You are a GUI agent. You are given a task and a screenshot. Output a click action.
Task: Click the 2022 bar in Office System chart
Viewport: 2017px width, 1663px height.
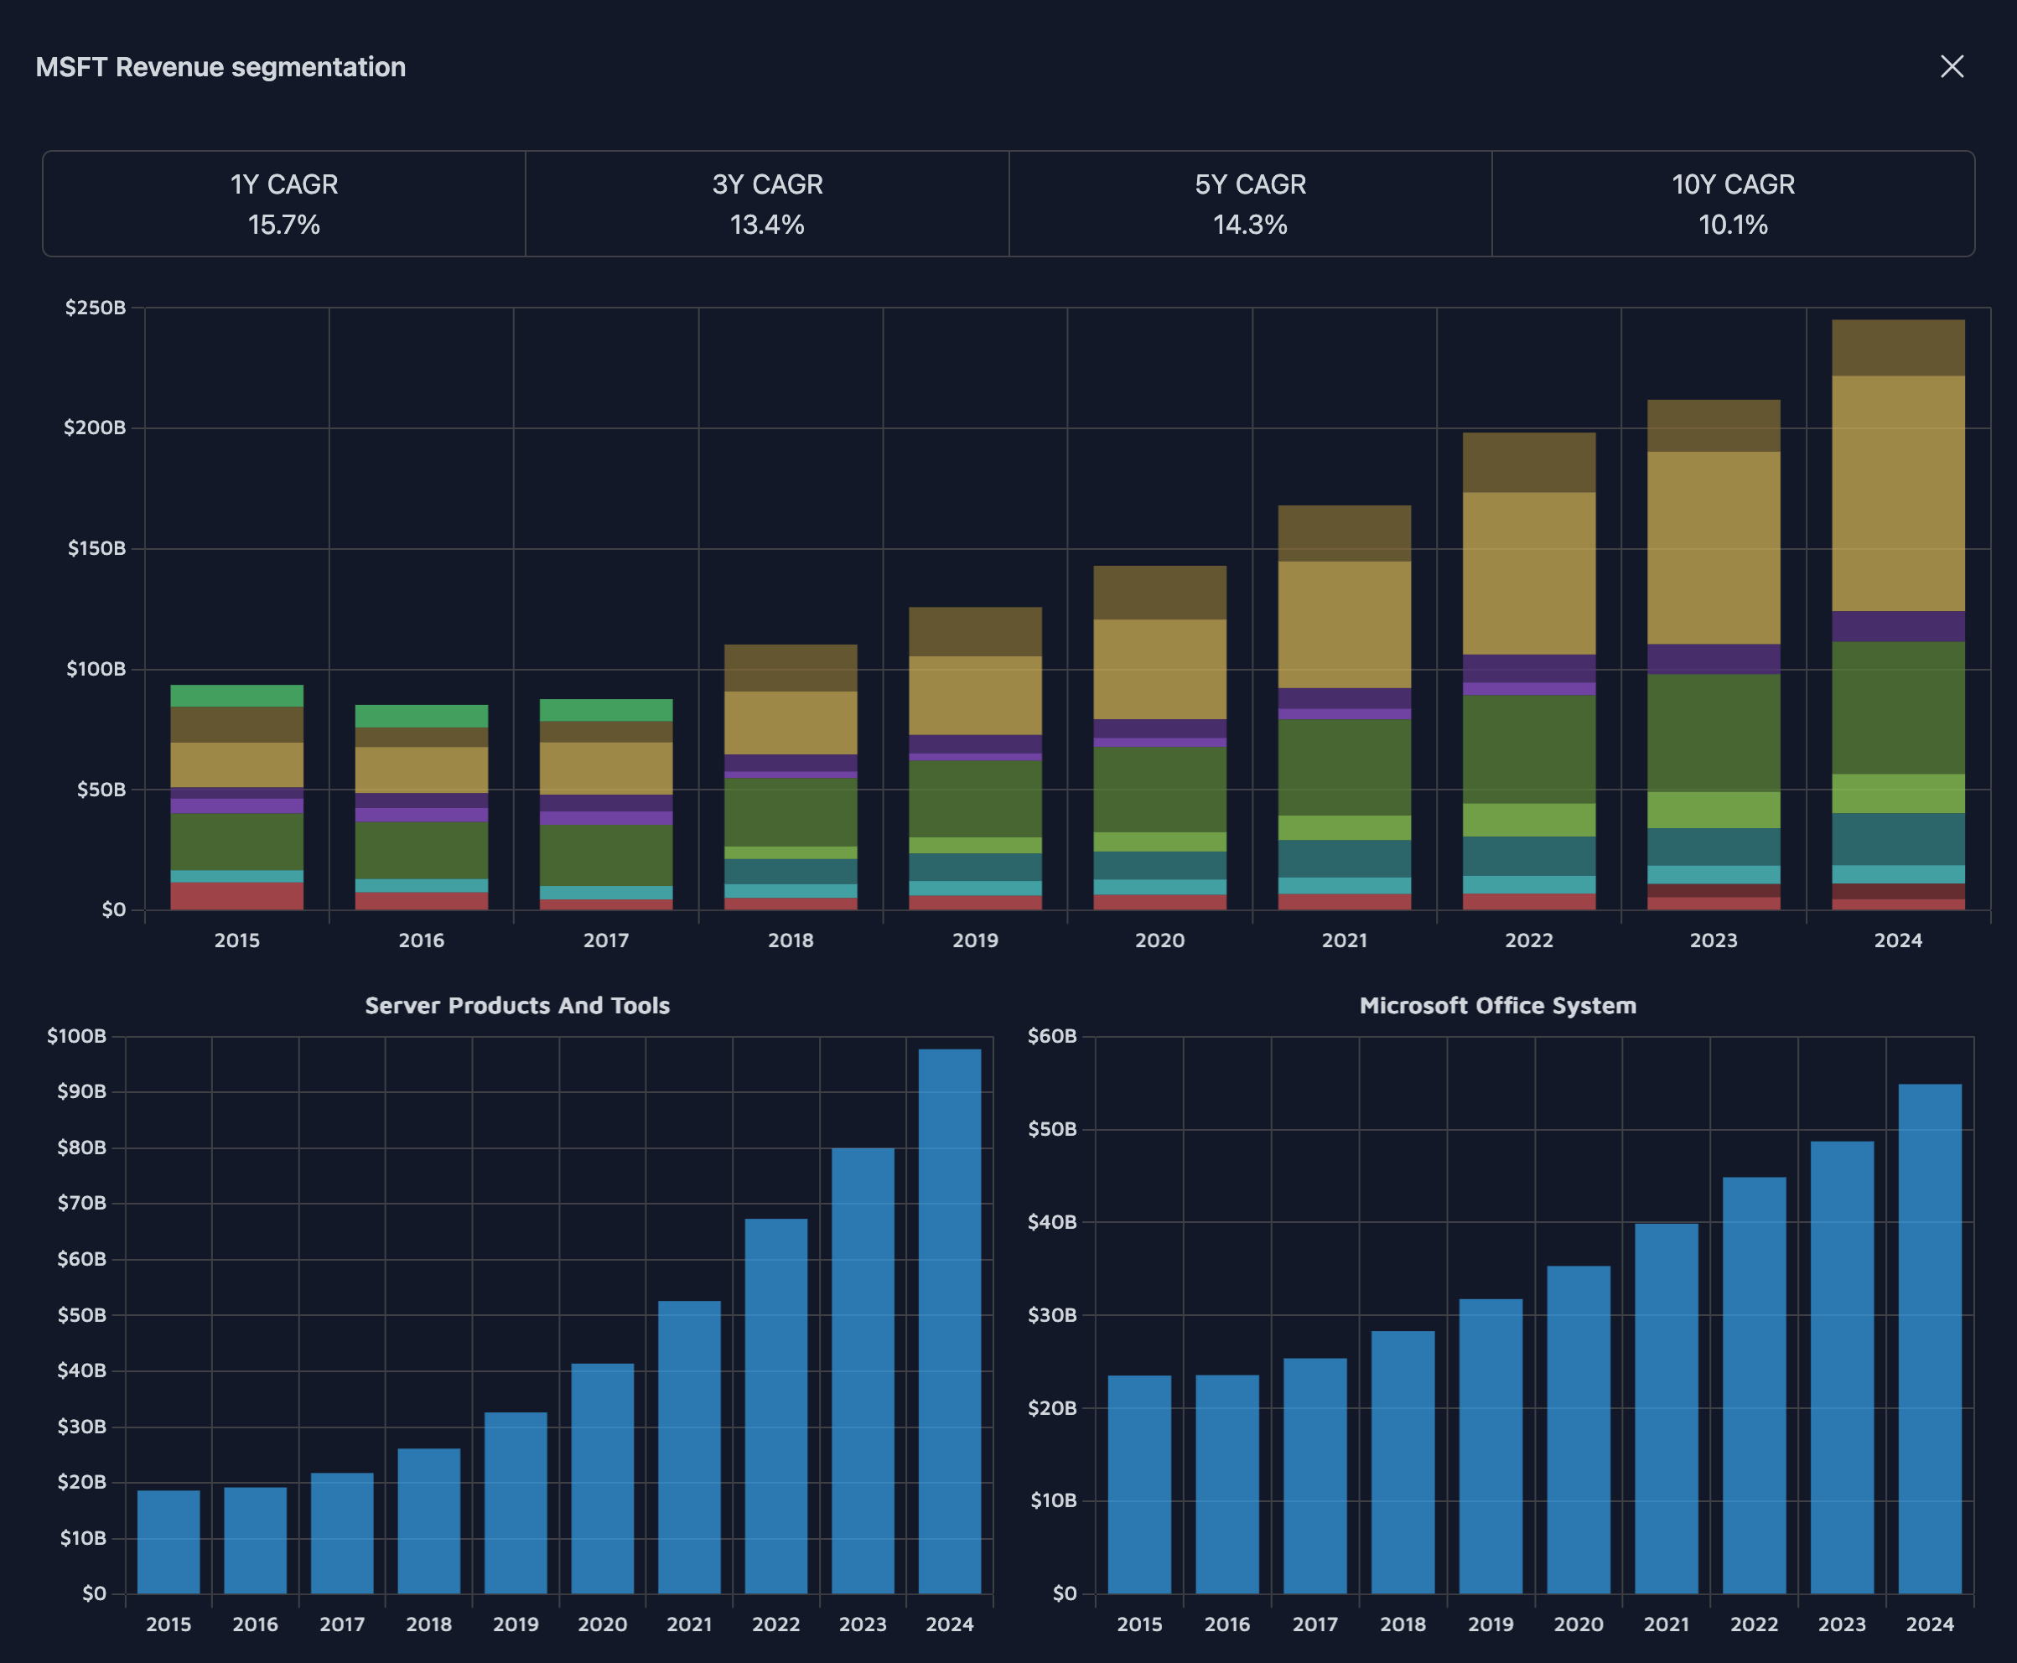pos(1755,1386)
